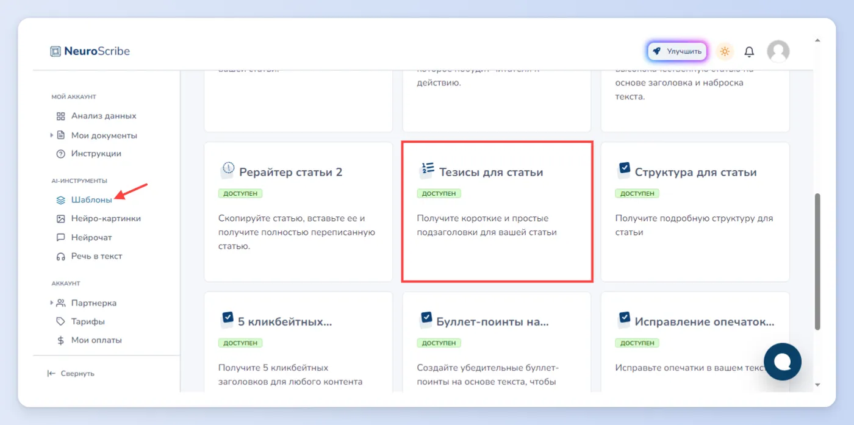
Task: Click the NeuroScribe logo icon
Action: (x=56, y=51)
